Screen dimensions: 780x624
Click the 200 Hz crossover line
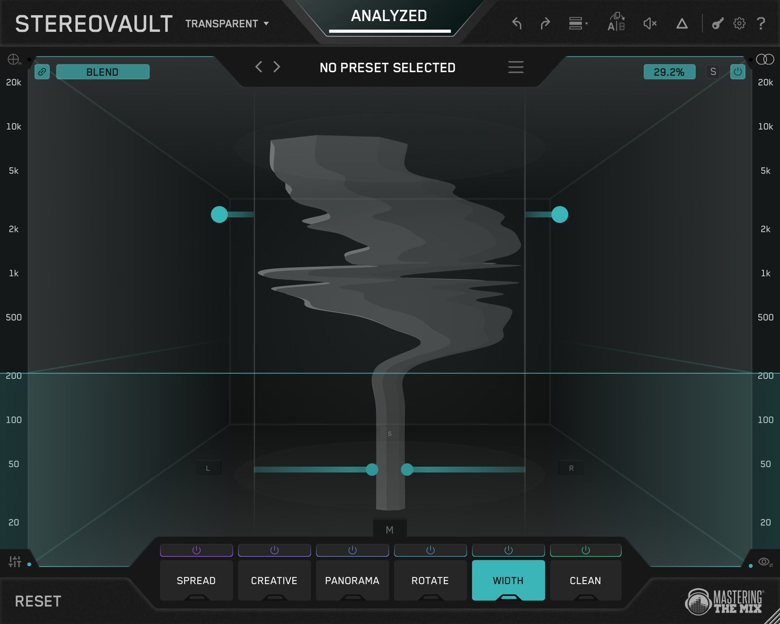(390, 373)
